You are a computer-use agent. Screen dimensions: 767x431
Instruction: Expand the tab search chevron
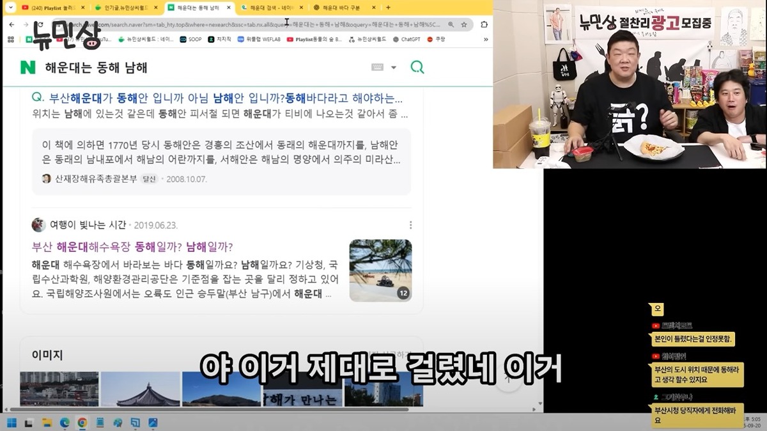pyautogui.click(x=10, y=8)
